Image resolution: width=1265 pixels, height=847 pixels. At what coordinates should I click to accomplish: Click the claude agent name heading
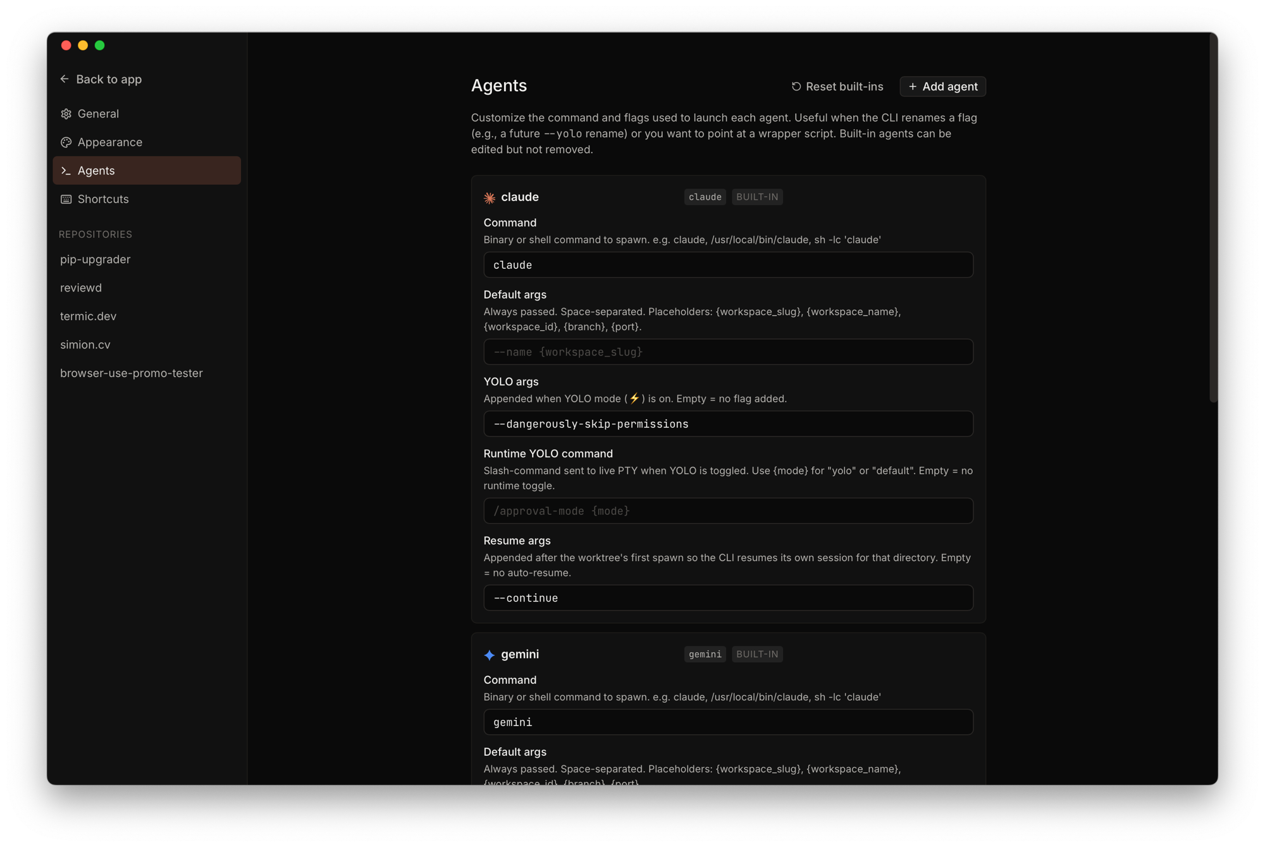(520, 197)
